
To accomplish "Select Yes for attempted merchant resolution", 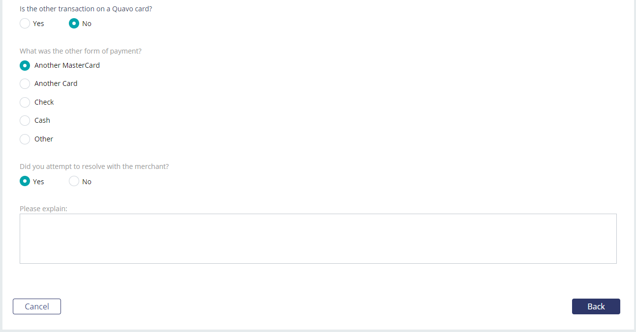I will click(25, 182).
